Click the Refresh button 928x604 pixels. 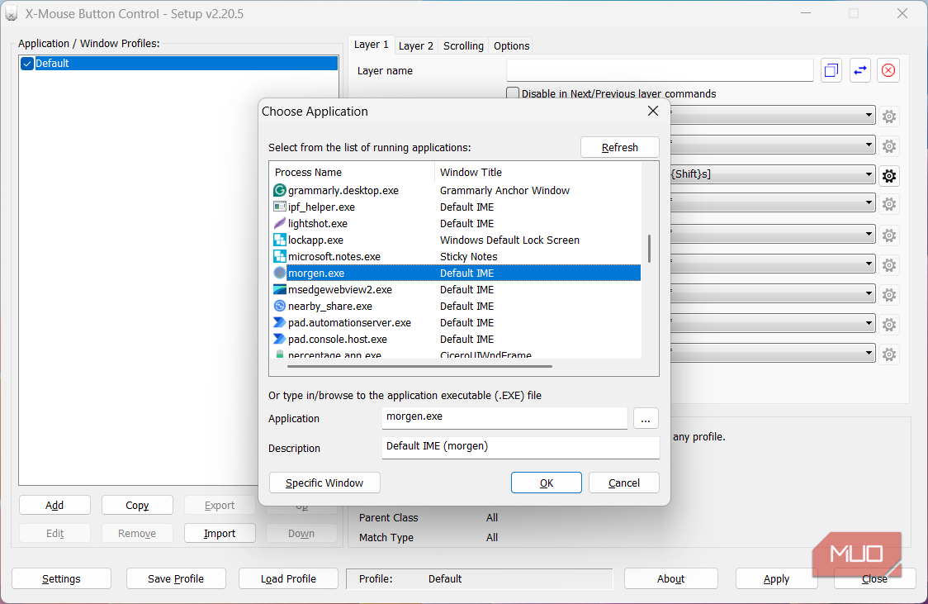point(620,147)
